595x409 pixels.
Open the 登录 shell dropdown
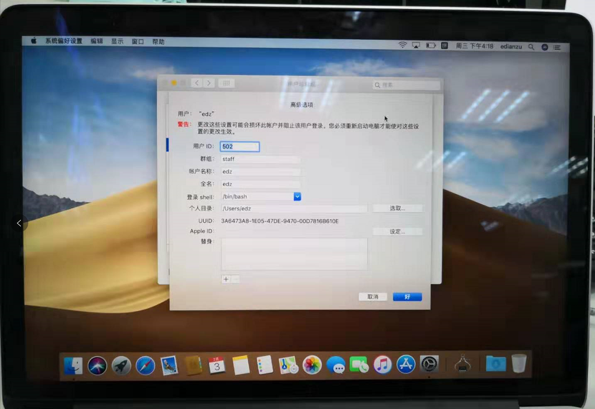pos(297,196)
